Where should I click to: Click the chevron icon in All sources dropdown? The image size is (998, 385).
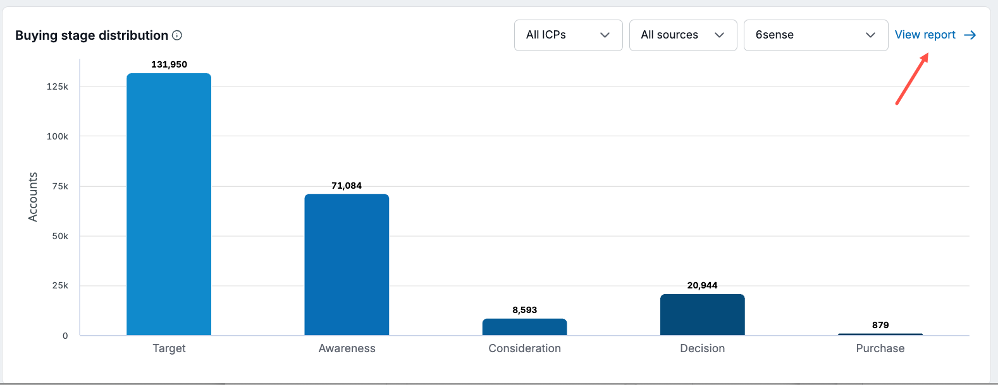click(719, 35)
